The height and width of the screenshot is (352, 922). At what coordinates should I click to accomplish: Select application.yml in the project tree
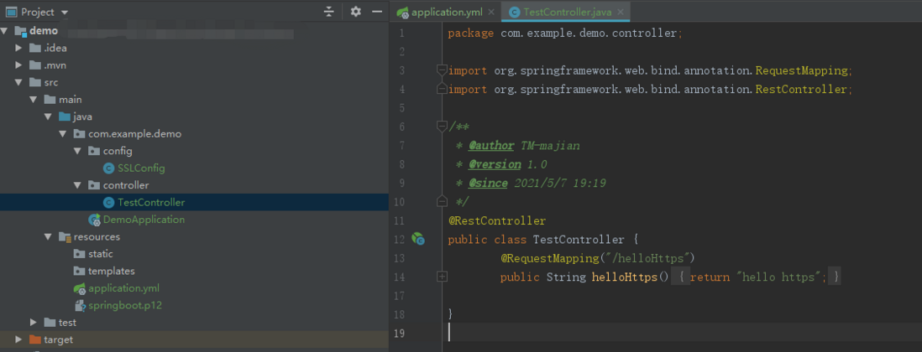coord(123,288)
